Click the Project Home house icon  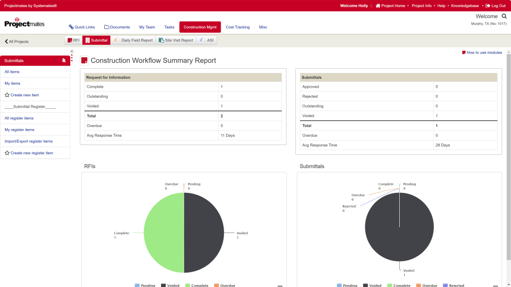(378, 6)
